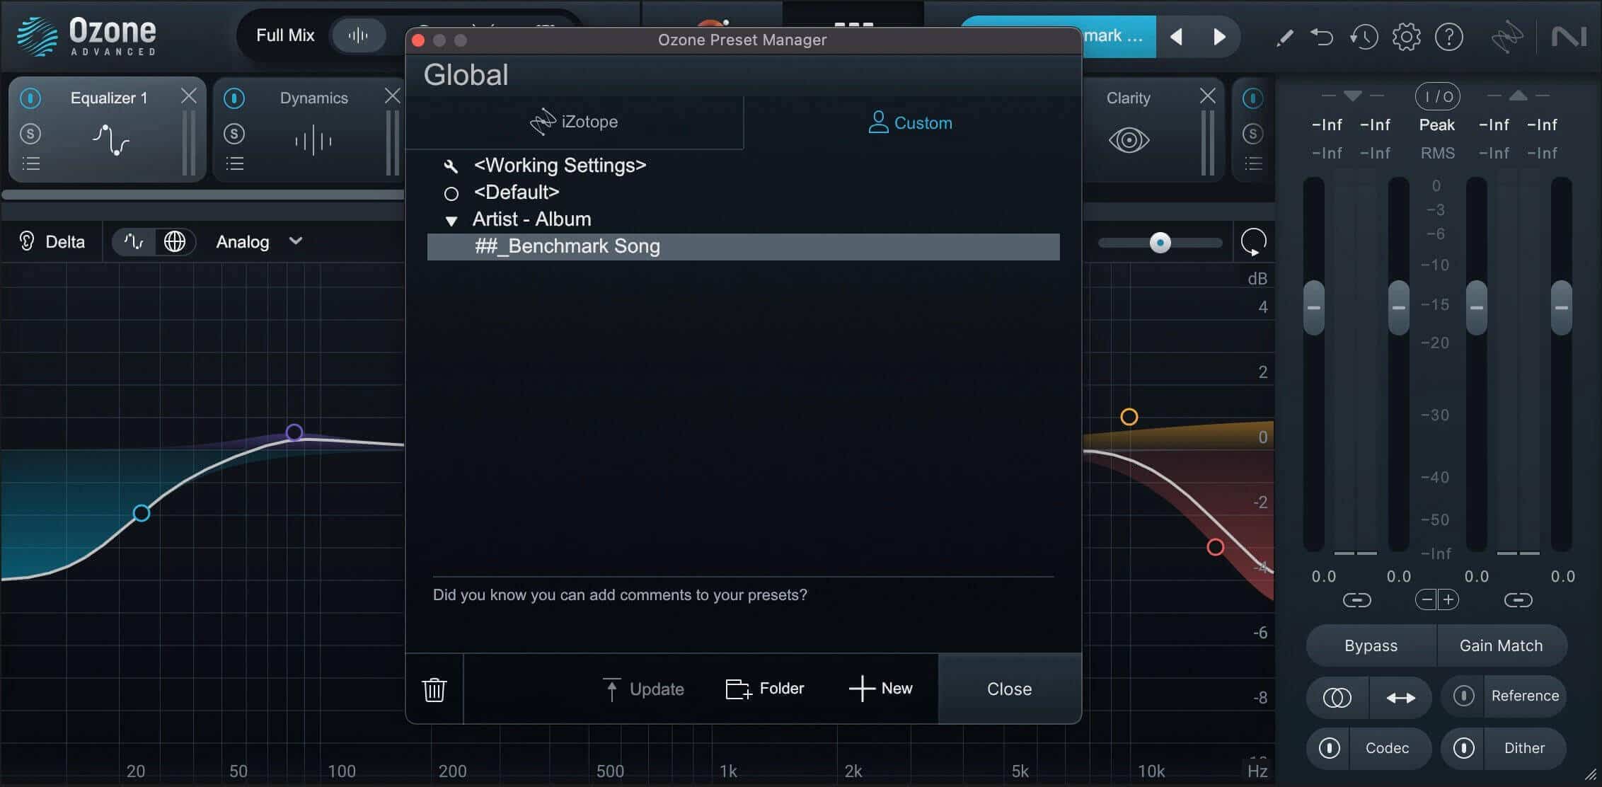Click the Update preset button

pos(643,689)
